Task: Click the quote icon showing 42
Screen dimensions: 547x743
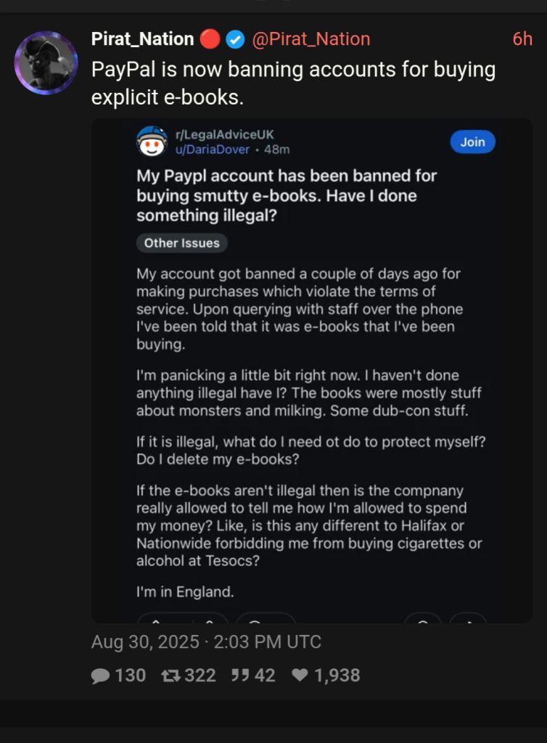Action: (239, 675)
